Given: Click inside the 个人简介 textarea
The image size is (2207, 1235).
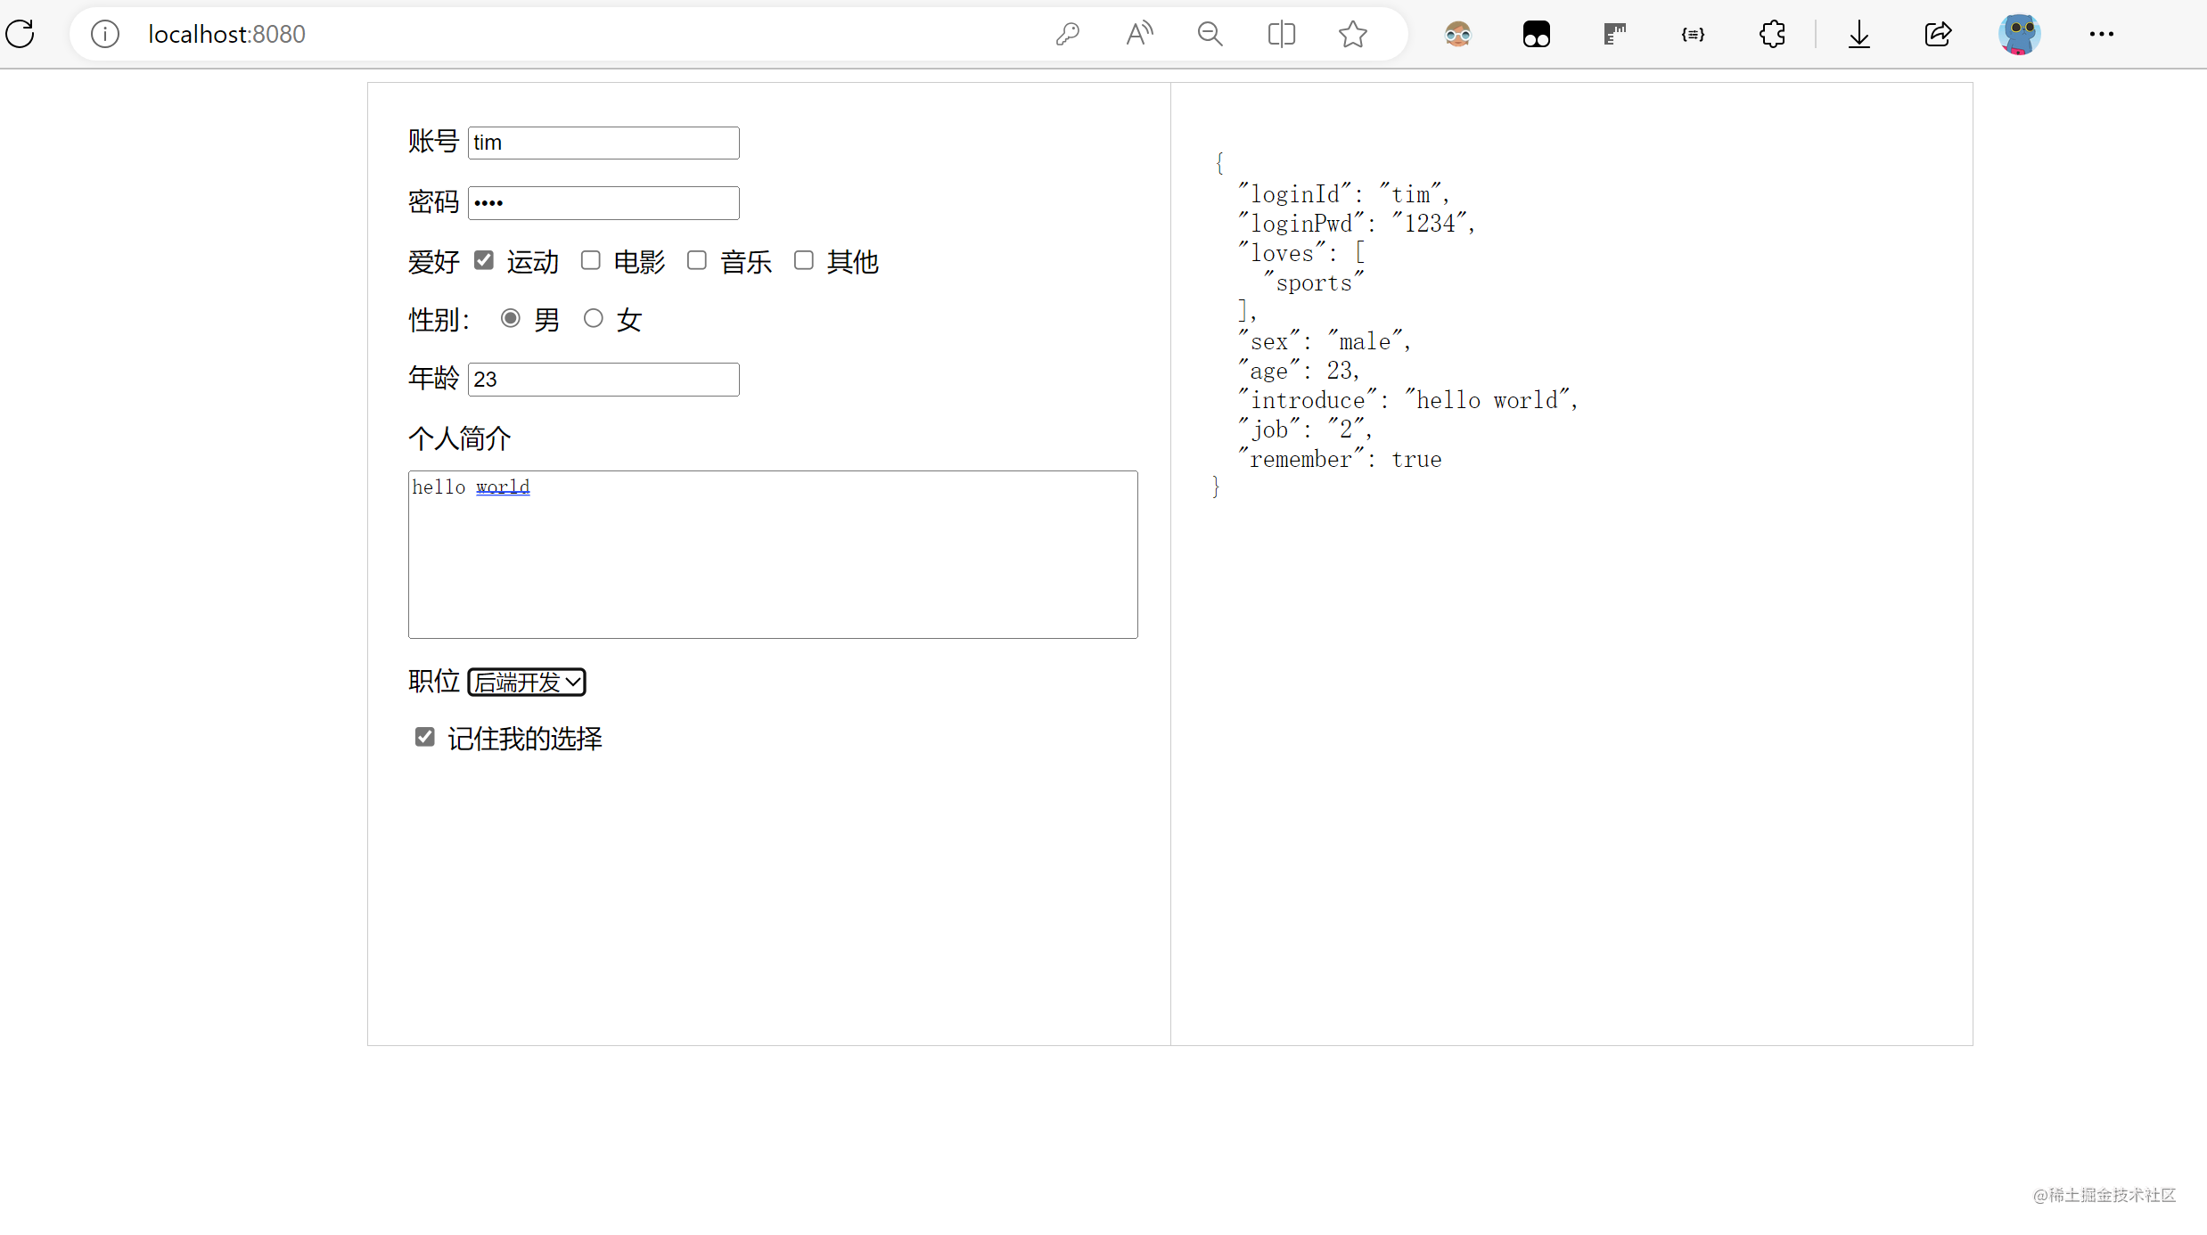Looking at the screenshot, I should pos(773,554).
